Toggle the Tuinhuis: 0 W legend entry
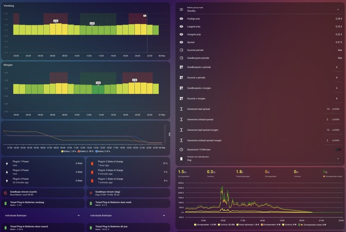This screenshot has height=232, width=346. pos(289,225)
